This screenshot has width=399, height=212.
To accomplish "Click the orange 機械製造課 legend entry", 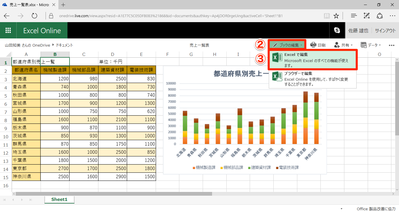I will coord(204,167).
